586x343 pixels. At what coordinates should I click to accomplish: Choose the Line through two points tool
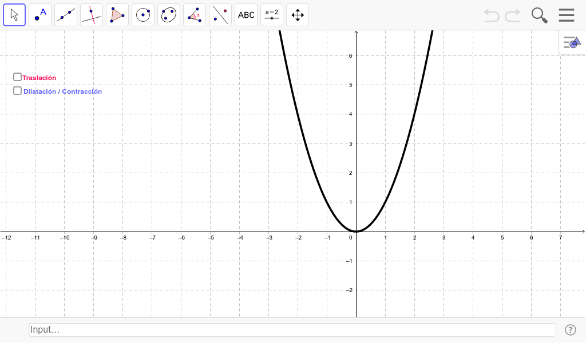coord(66,15)
